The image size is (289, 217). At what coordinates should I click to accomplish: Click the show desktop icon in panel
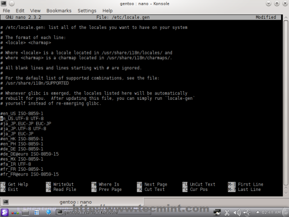click(25, 213)
